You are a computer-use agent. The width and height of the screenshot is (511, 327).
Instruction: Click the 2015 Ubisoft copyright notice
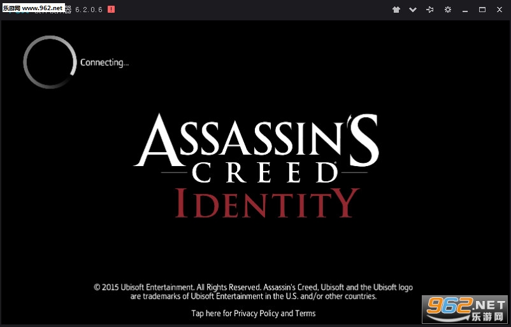click(x=253, y=291)
